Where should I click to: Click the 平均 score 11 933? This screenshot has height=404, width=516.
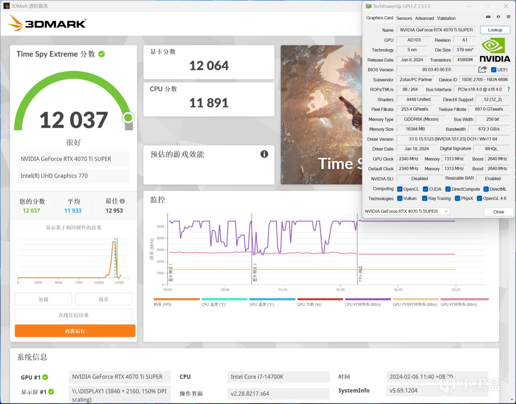(73, 210)
